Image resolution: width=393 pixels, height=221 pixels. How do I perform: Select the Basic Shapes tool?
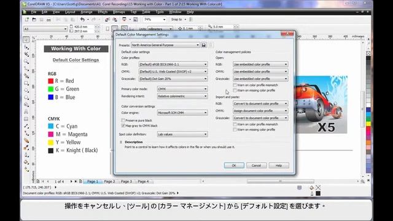pyautogui.click(x=26, y=104)
